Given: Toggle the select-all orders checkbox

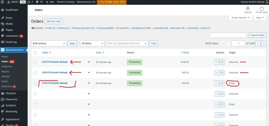Looking at the screenshot, I should click(x=35, y=53).
